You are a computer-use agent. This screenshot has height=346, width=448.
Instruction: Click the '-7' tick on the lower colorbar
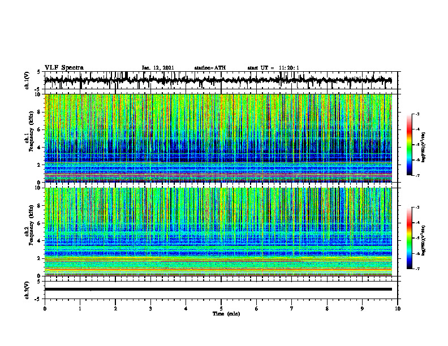point(417,269)
